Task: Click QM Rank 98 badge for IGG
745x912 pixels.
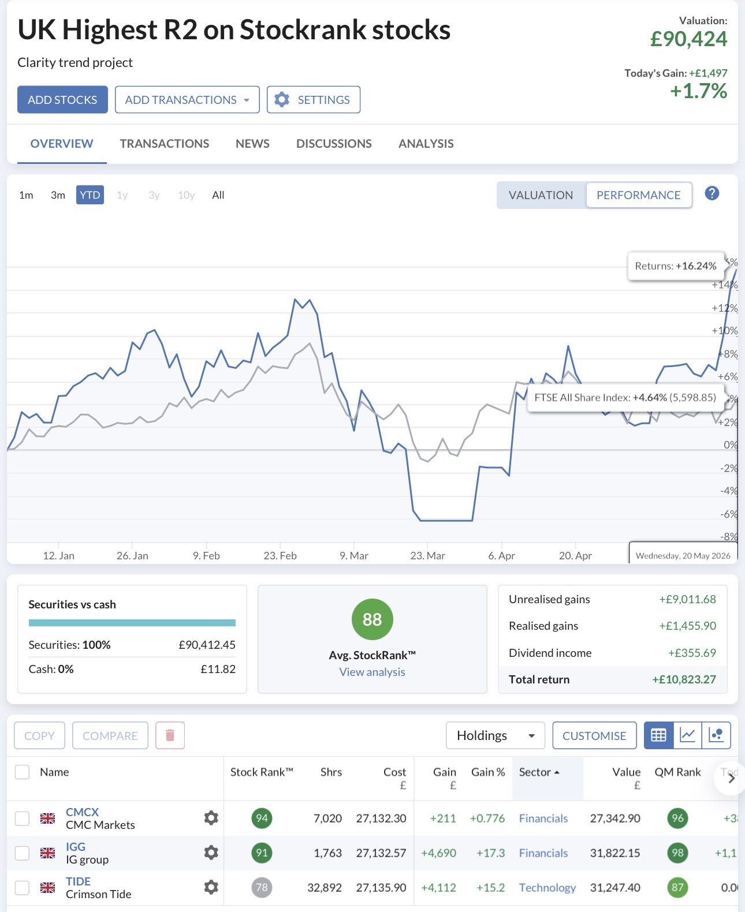Action: [x=678, y=853]
